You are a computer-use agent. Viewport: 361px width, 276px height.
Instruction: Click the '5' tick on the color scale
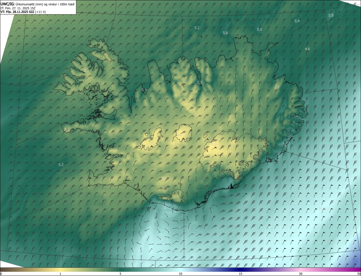coord(120,274)
